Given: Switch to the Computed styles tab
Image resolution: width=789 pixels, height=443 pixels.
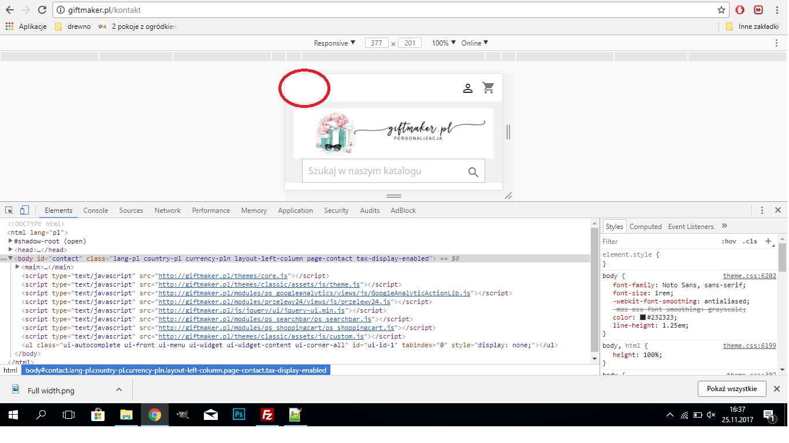Looking at the screenshot, I should tap(646, 227).
